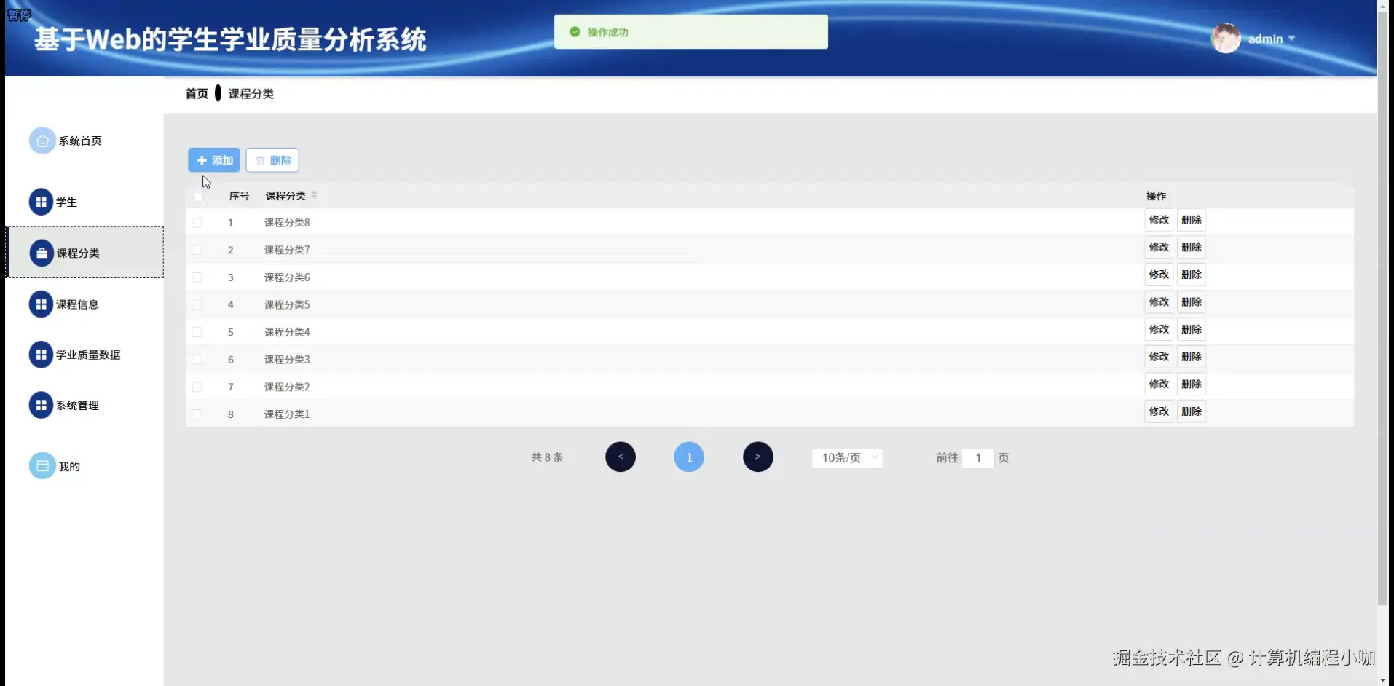1394x686 pixels.
Task: Click the 我的 sidebar icon
Action: [x=42, y=465]
